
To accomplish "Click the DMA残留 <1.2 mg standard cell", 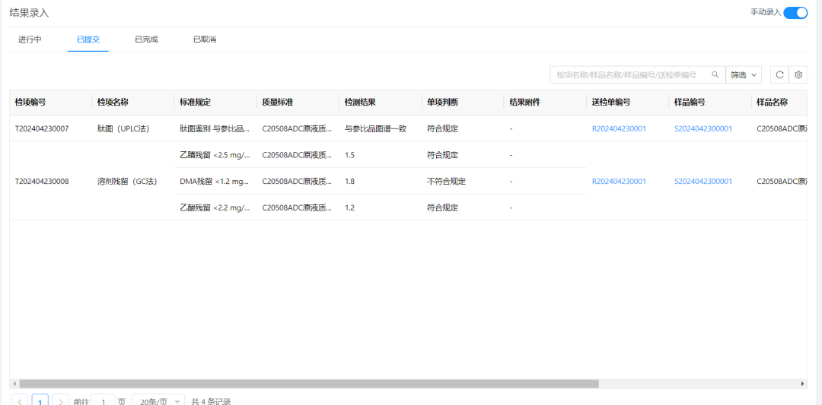I will [215, 182].
